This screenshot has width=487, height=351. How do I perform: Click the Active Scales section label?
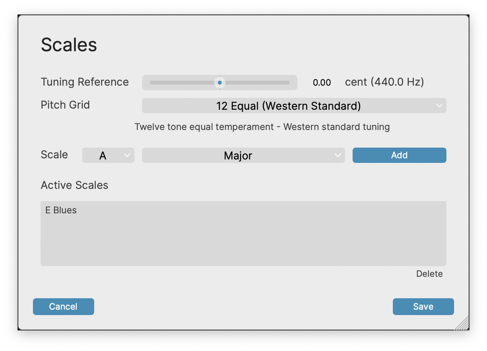point(75,185)
